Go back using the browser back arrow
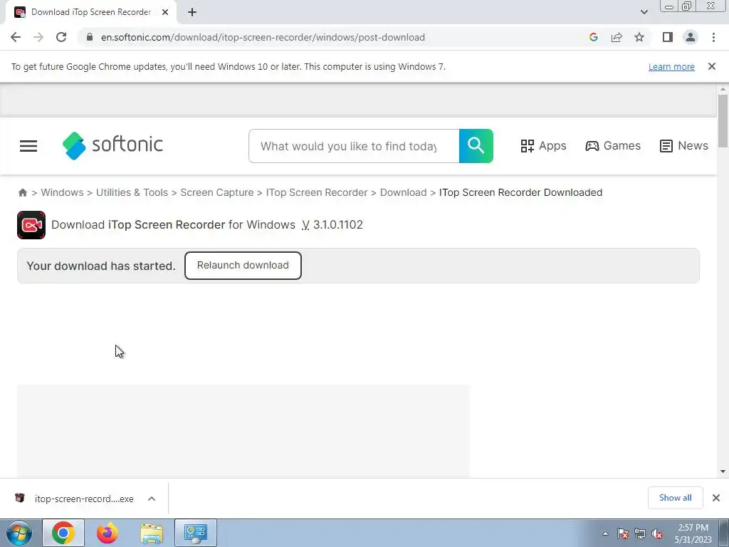 16,37
